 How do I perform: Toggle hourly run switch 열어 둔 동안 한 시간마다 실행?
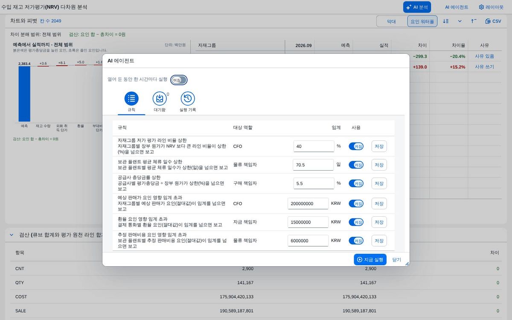pos(179,80)
